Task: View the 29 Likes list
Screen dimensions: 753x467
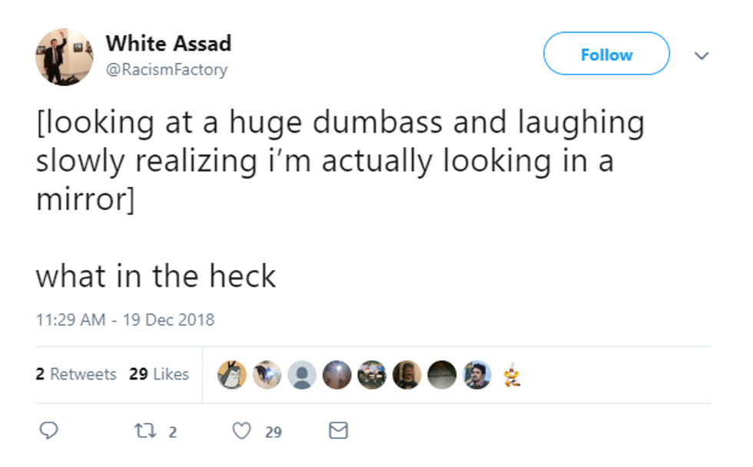Action: click(x=159, y=374)
